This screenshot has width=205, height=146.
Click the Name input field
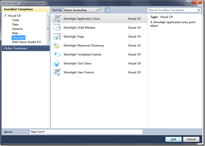(x=86, y=132)
